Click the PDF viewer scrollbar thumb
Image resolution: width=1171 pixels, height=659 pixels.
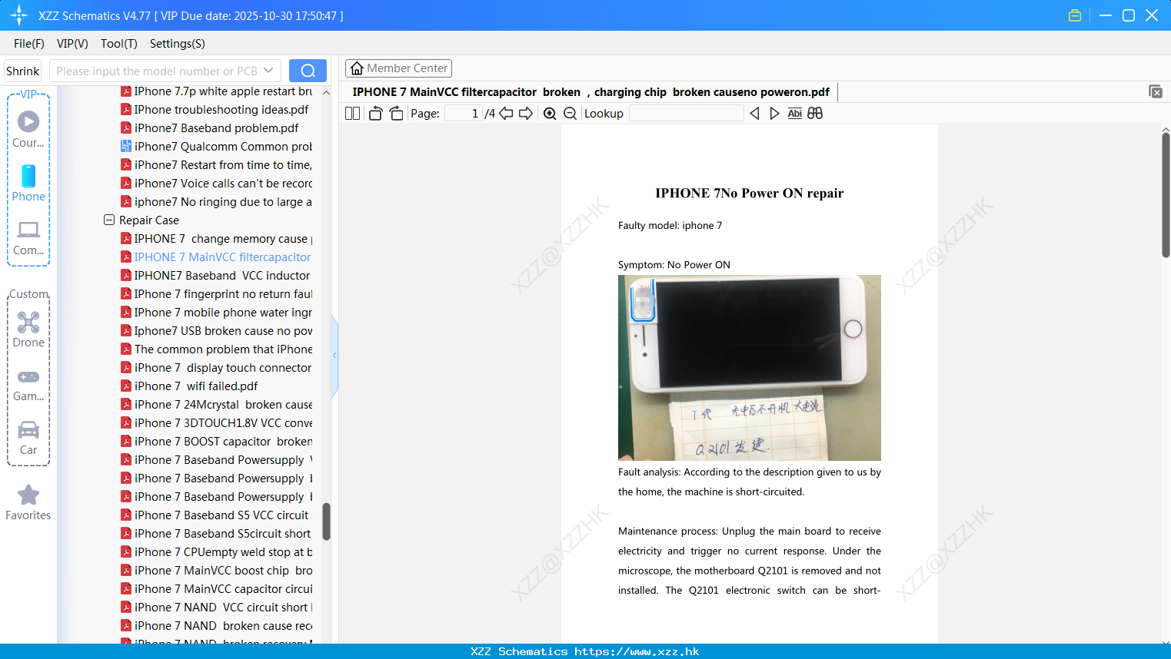tap(1166, 195)
